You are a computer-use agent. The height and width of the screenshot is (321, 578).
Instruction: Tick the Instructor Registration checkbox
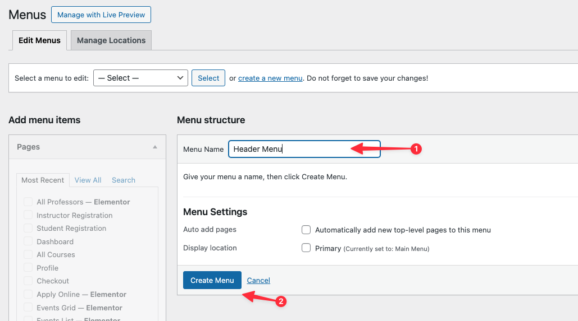[28, 215]
